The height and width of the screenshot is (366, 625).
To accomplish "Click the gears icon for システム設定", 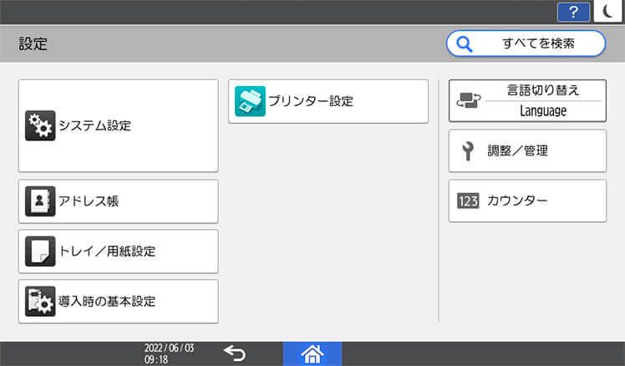I will tap(39, 126).
